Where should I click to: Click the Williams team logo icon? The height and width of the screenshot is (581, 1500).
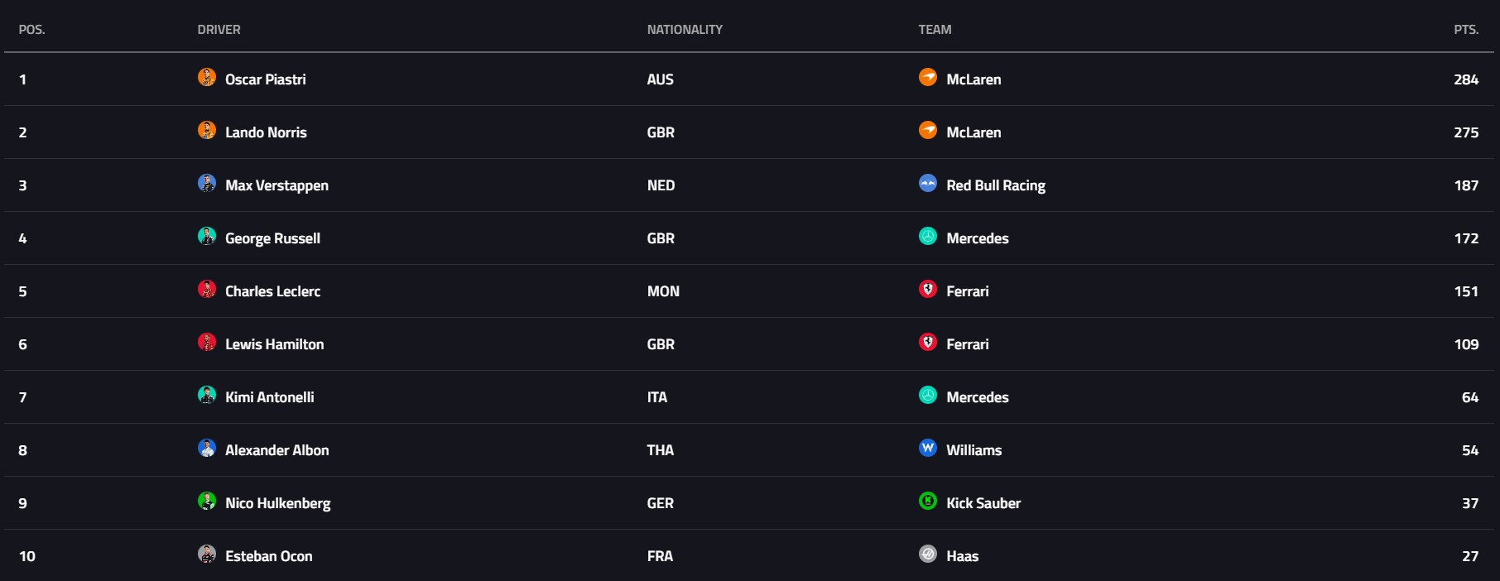928,448
